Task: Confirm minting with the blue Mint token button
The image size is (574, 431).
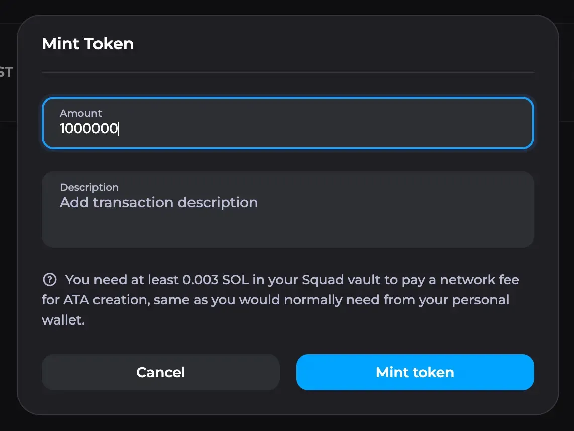Action: pos(415,372)
